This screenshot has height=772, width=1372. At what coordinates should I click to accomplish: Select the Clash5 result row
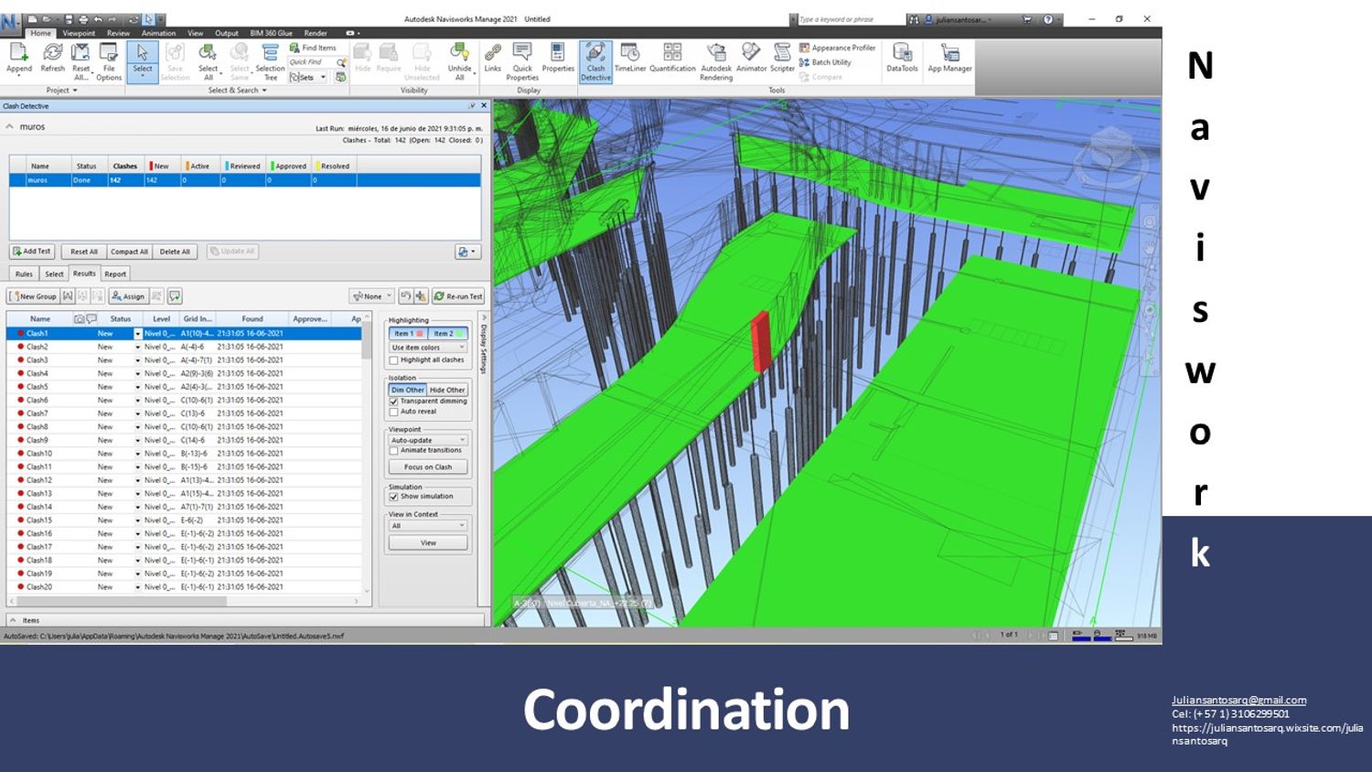point(38,387)
